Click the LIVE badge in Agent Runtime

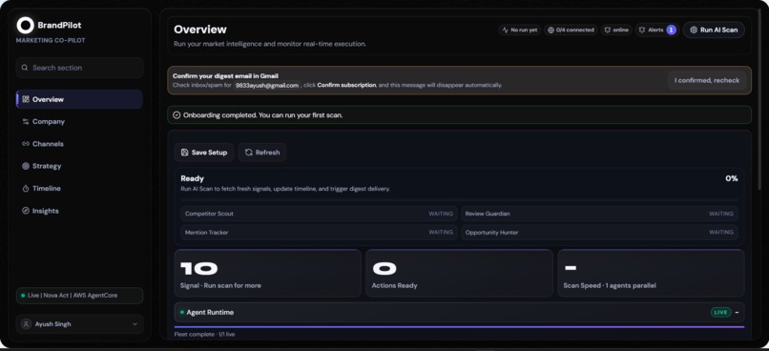(721, 312)
